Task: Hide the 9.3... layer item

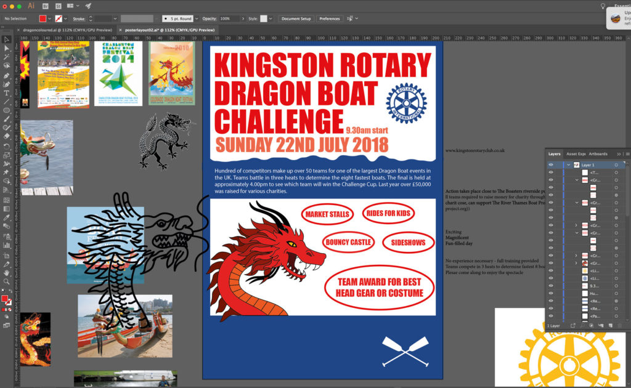Action: point(551,286)
